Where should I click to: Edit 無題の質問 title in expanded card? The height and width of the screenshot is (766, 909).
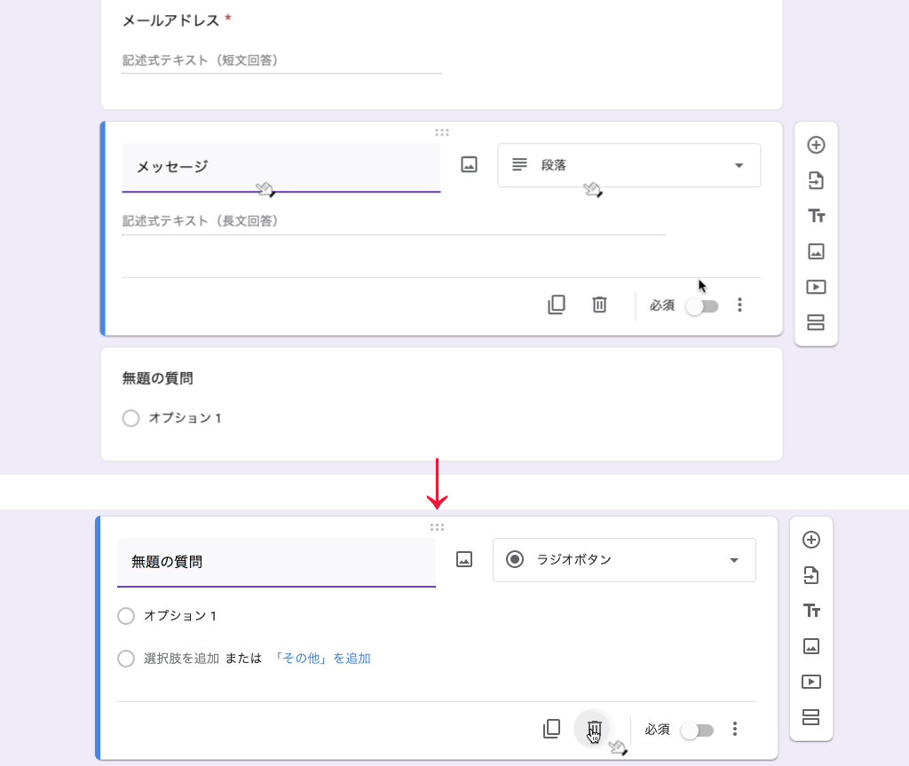277,563
